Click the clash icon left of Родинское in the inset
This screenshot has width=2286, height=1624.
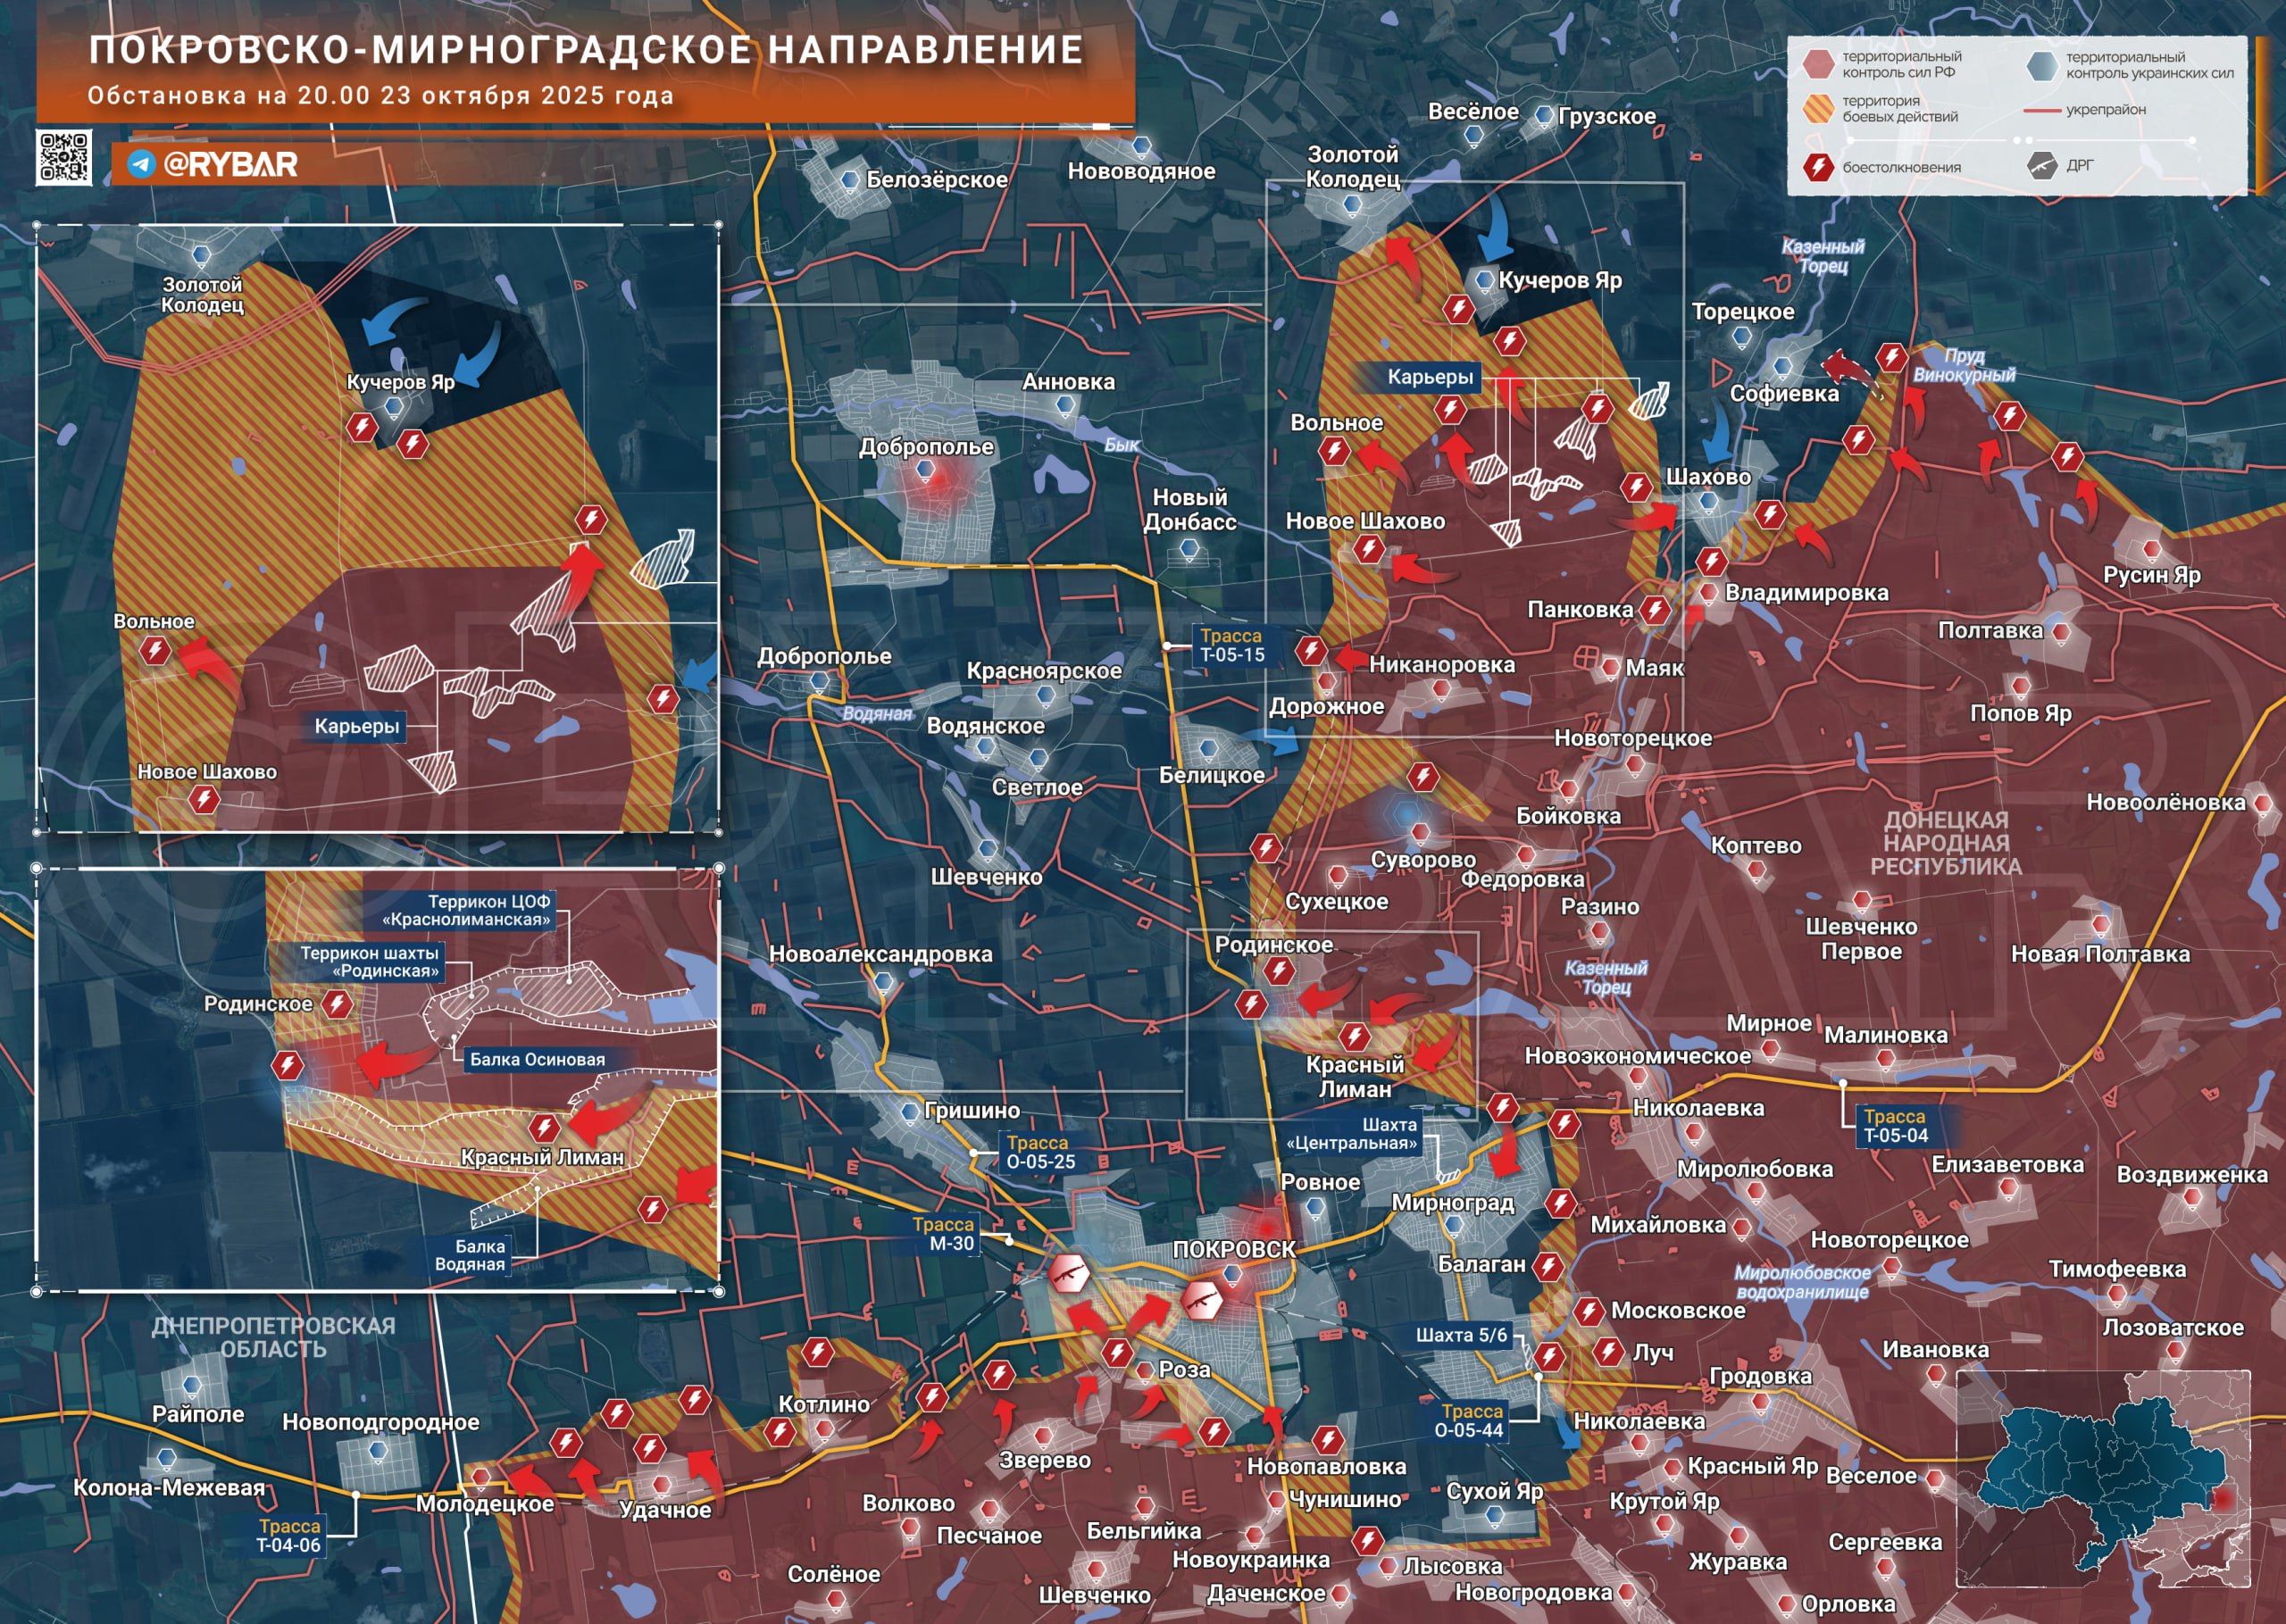(287, 1065)
